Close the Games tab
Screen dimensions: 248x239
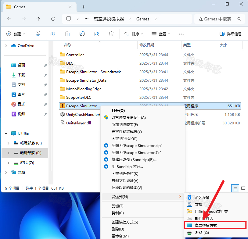pyautogui.click(x=70, y=7)
